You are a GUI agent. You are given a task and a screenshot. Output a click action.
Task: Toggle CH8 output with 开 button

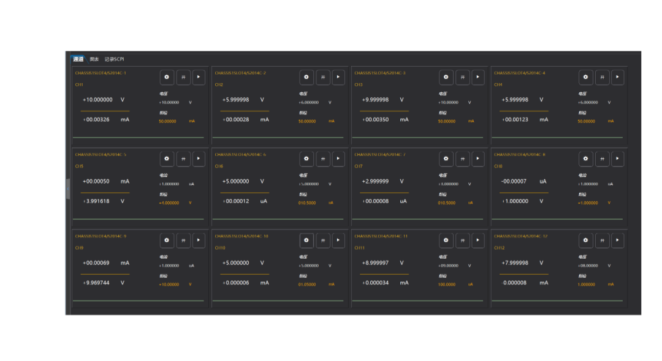[602, 159]
